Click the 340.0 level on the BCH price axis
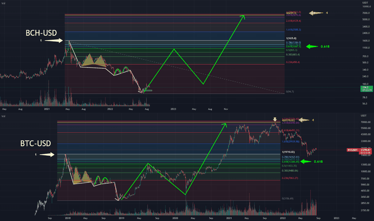Image resolution: width=374 pixels, height=221 pixels. 366,70
